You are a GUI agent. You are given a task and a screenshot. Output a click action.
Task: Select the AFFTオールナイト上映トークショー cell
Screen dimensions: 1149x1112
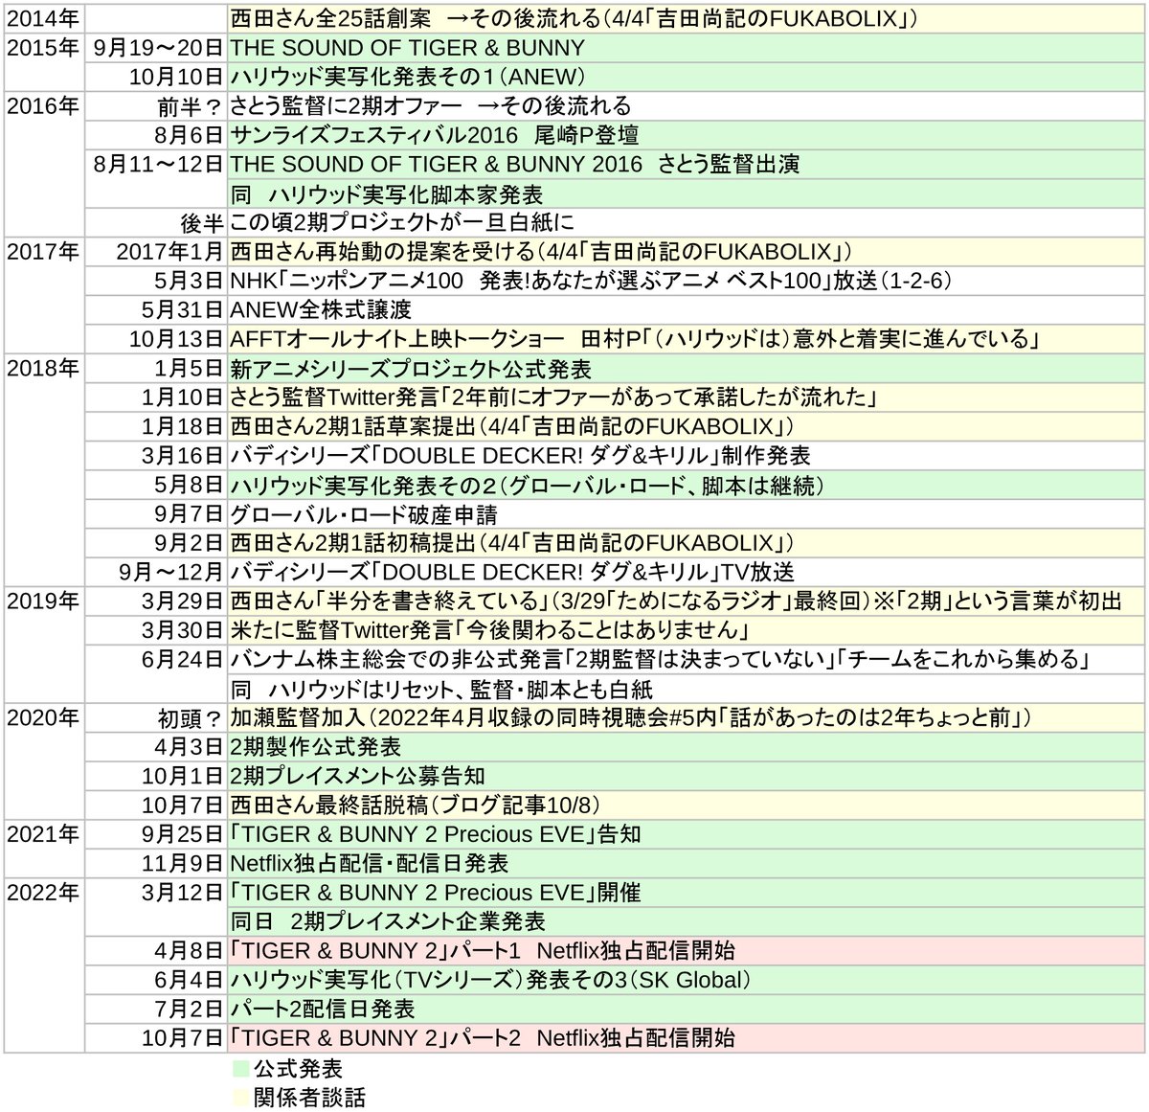pos(687,339)
